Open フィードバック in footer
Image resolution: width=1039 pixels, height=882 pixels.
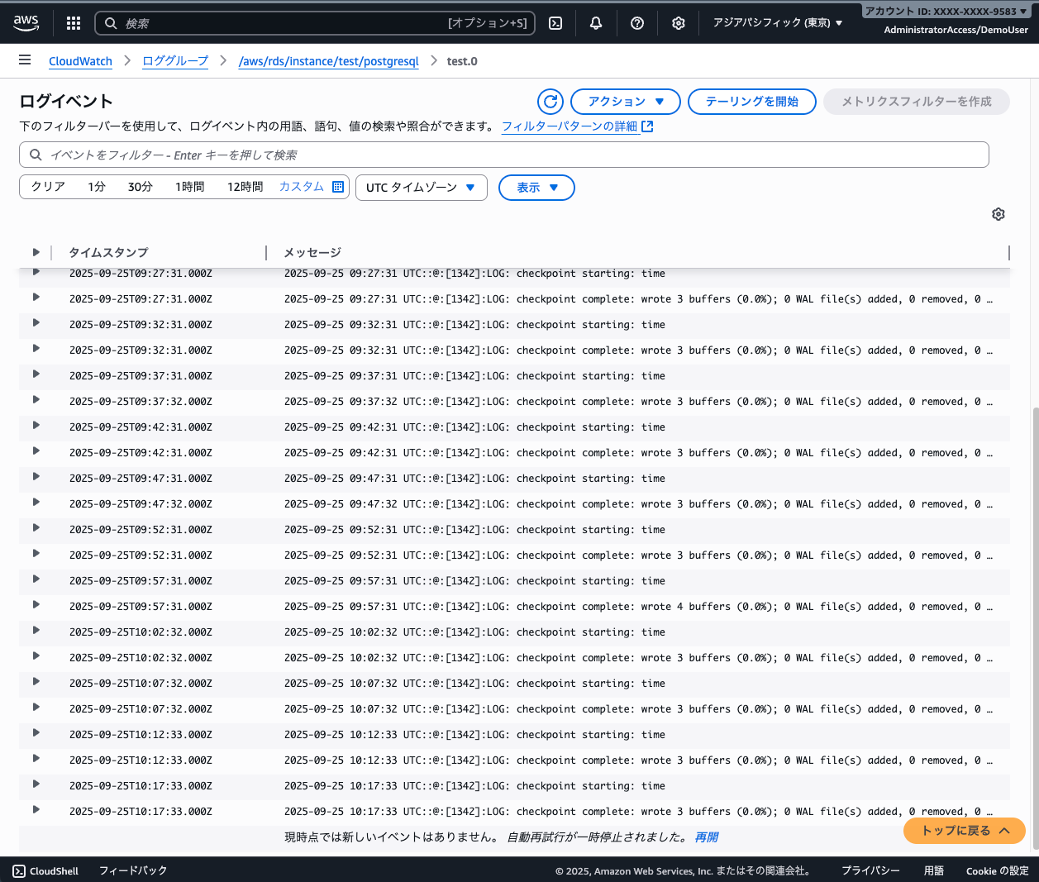coord(133,870)
